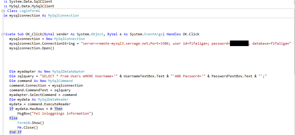Click 'myadapter' in the Dim myadapter line
Screen dimensions: 295x135
point(27,72)
